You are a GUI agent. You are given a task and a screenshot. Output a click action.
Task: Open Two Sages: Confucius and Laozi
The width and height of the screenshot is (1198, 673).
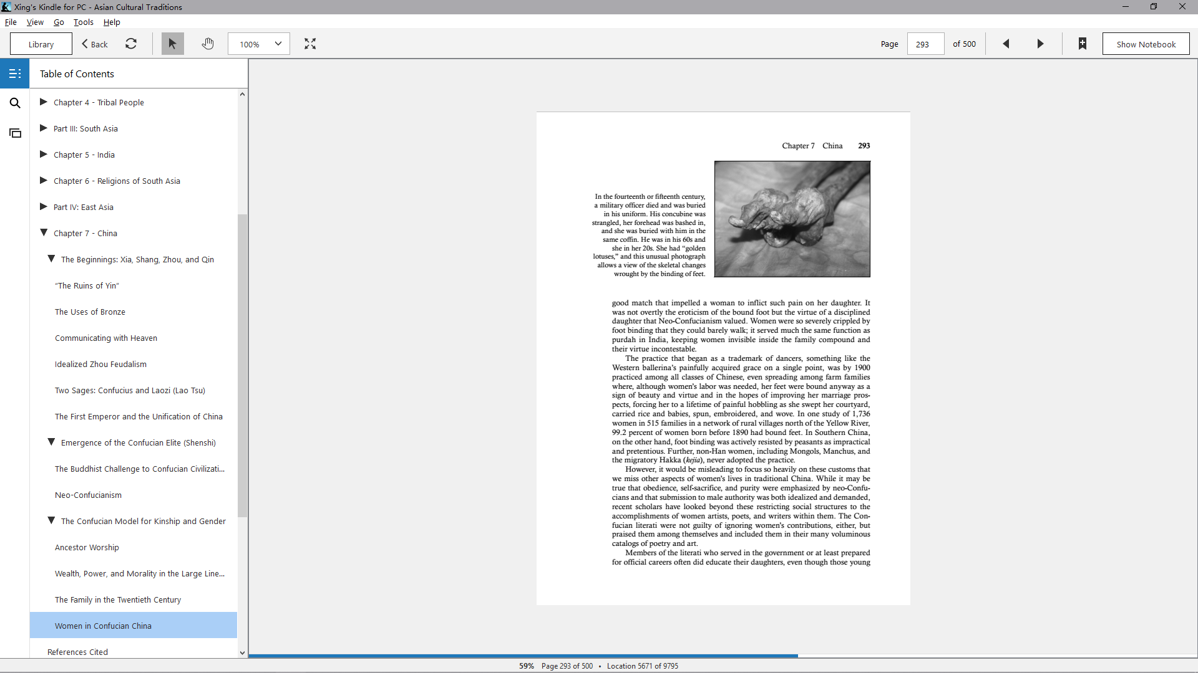130,390
